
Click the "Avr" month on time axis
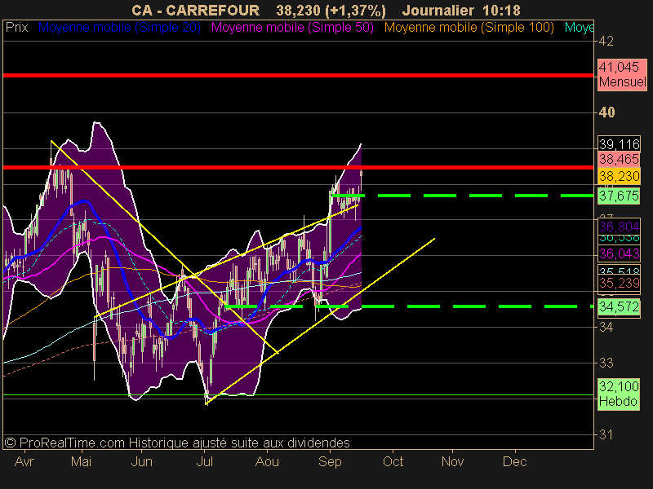pos(24,461)
